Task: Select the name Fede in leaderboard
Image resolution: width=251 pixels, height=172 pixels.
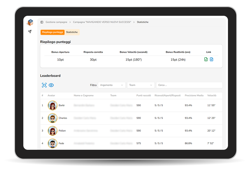Action: [61, 143]
